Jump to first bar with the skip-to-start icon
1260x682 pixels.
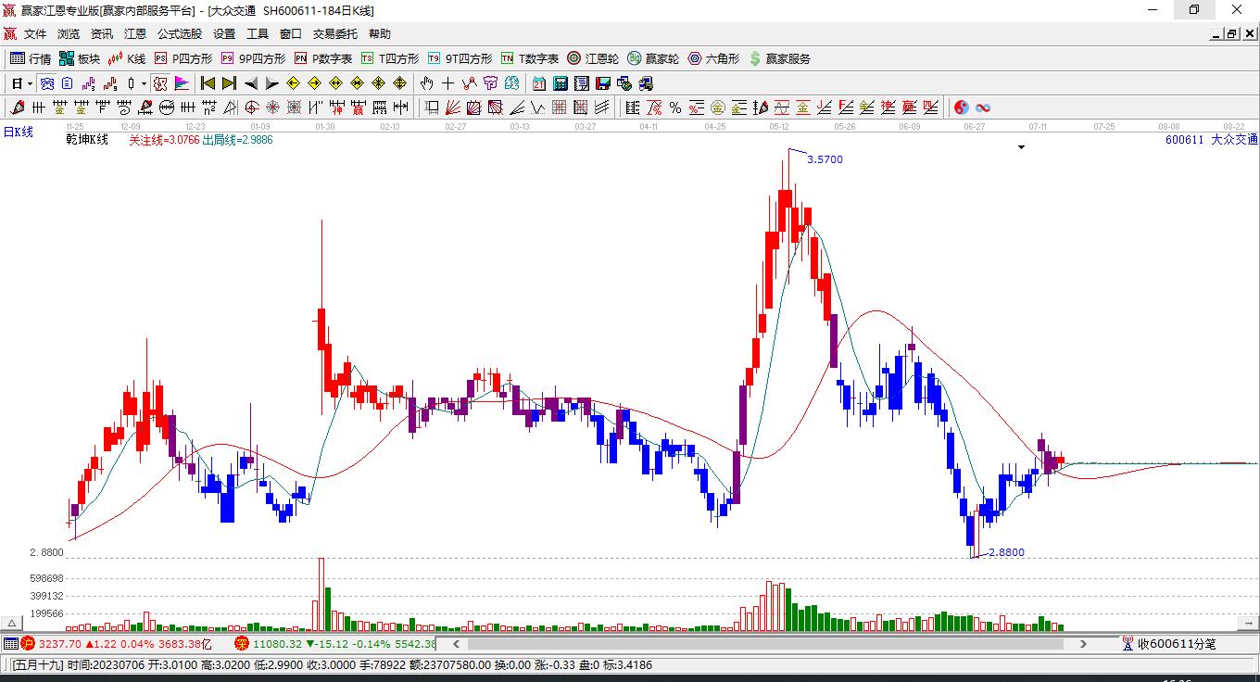[208, 83]
